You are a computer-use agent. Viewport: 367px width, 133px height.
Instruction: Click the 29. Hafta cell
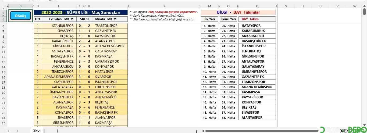point(228,72)
